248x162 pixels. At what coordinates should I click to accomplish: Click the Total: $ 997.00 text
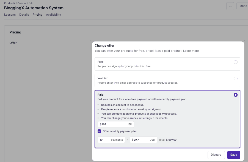167,140
